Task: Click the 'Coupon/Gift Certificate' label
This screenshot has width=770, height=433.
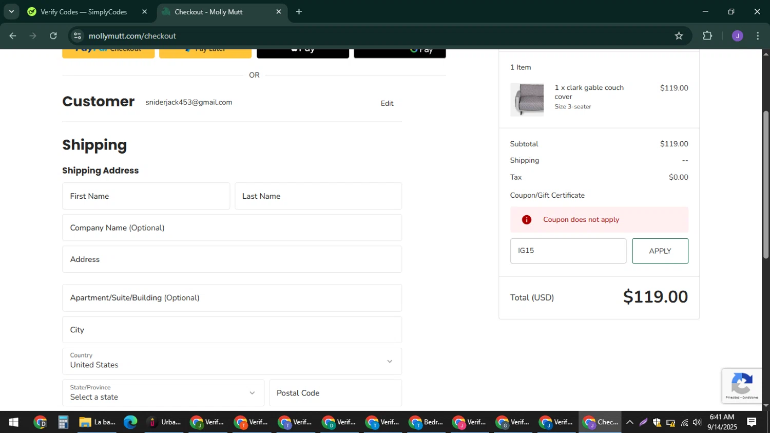Action: pyautogui.click(x=547, y=195)
